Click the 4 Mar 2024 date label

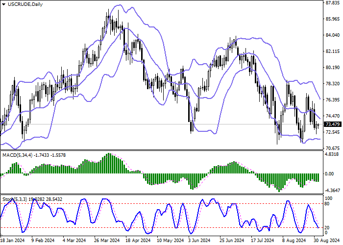point(74,241)
